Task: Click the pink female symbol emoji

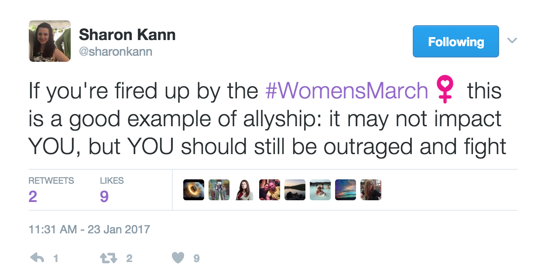Action: tap(445, 91)
